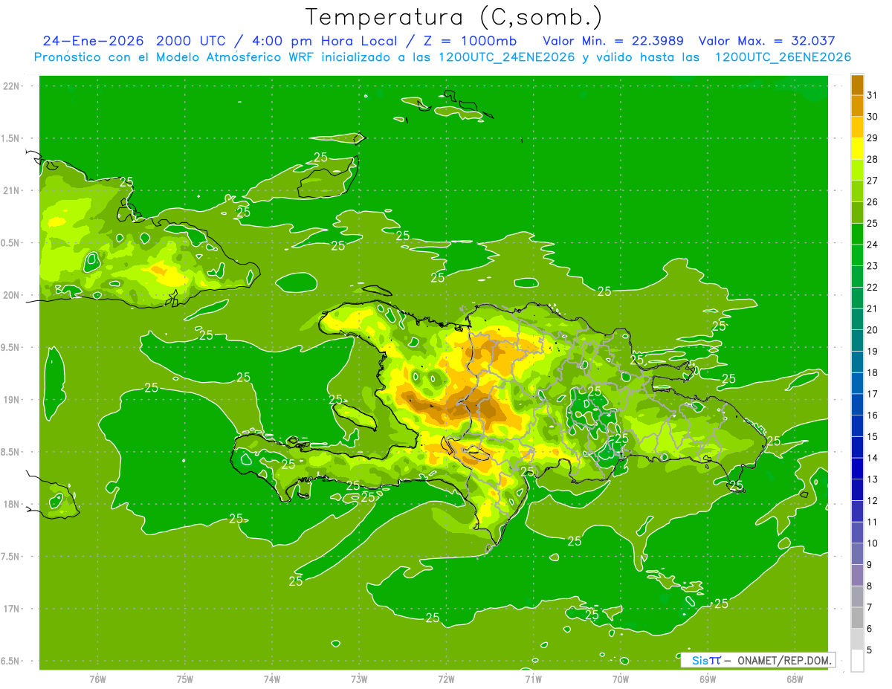Click the 'Valor Min. = 22.3989' readout

613,41
